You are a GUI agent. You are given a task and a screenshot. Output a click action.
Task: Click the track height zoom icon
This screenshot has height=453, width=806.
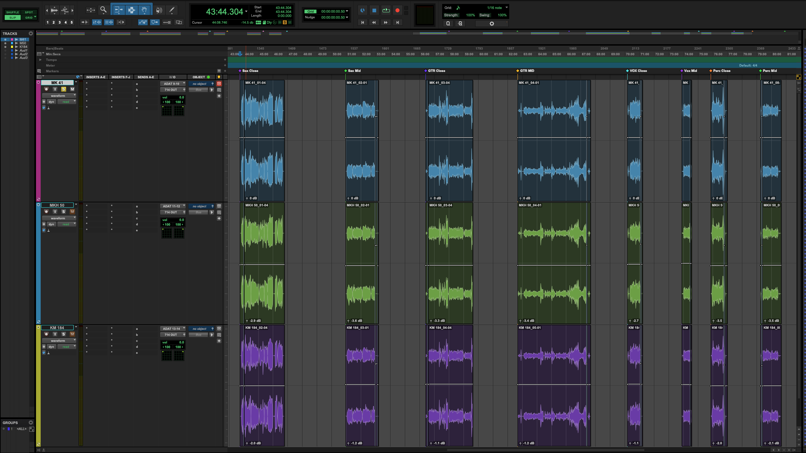click(65, 10)
